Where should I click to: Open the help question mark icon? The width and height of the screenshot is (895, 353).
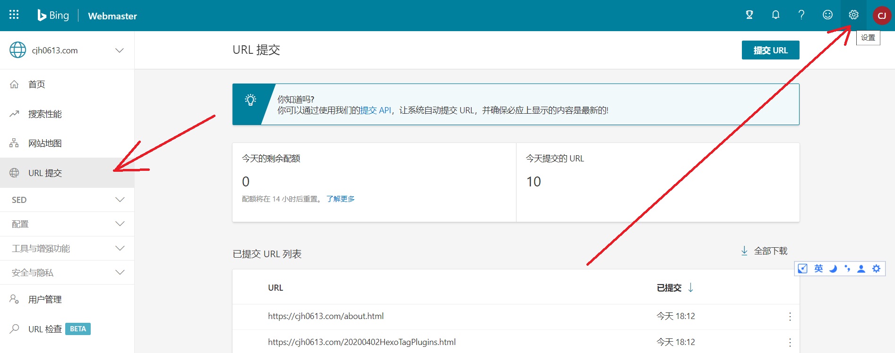click(x=801, y=15)
